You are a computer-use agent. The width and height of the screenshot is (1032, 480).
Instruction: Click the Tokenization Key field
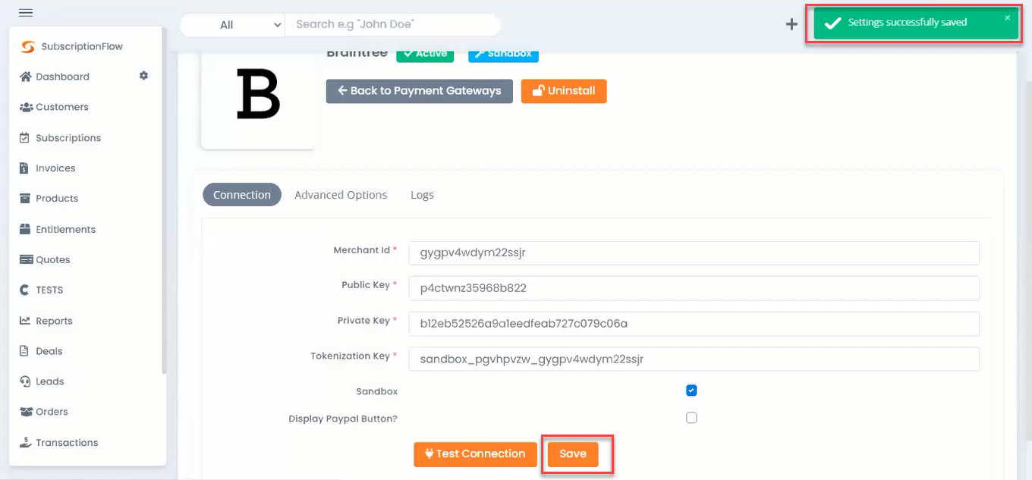click(x=694, y=359)
